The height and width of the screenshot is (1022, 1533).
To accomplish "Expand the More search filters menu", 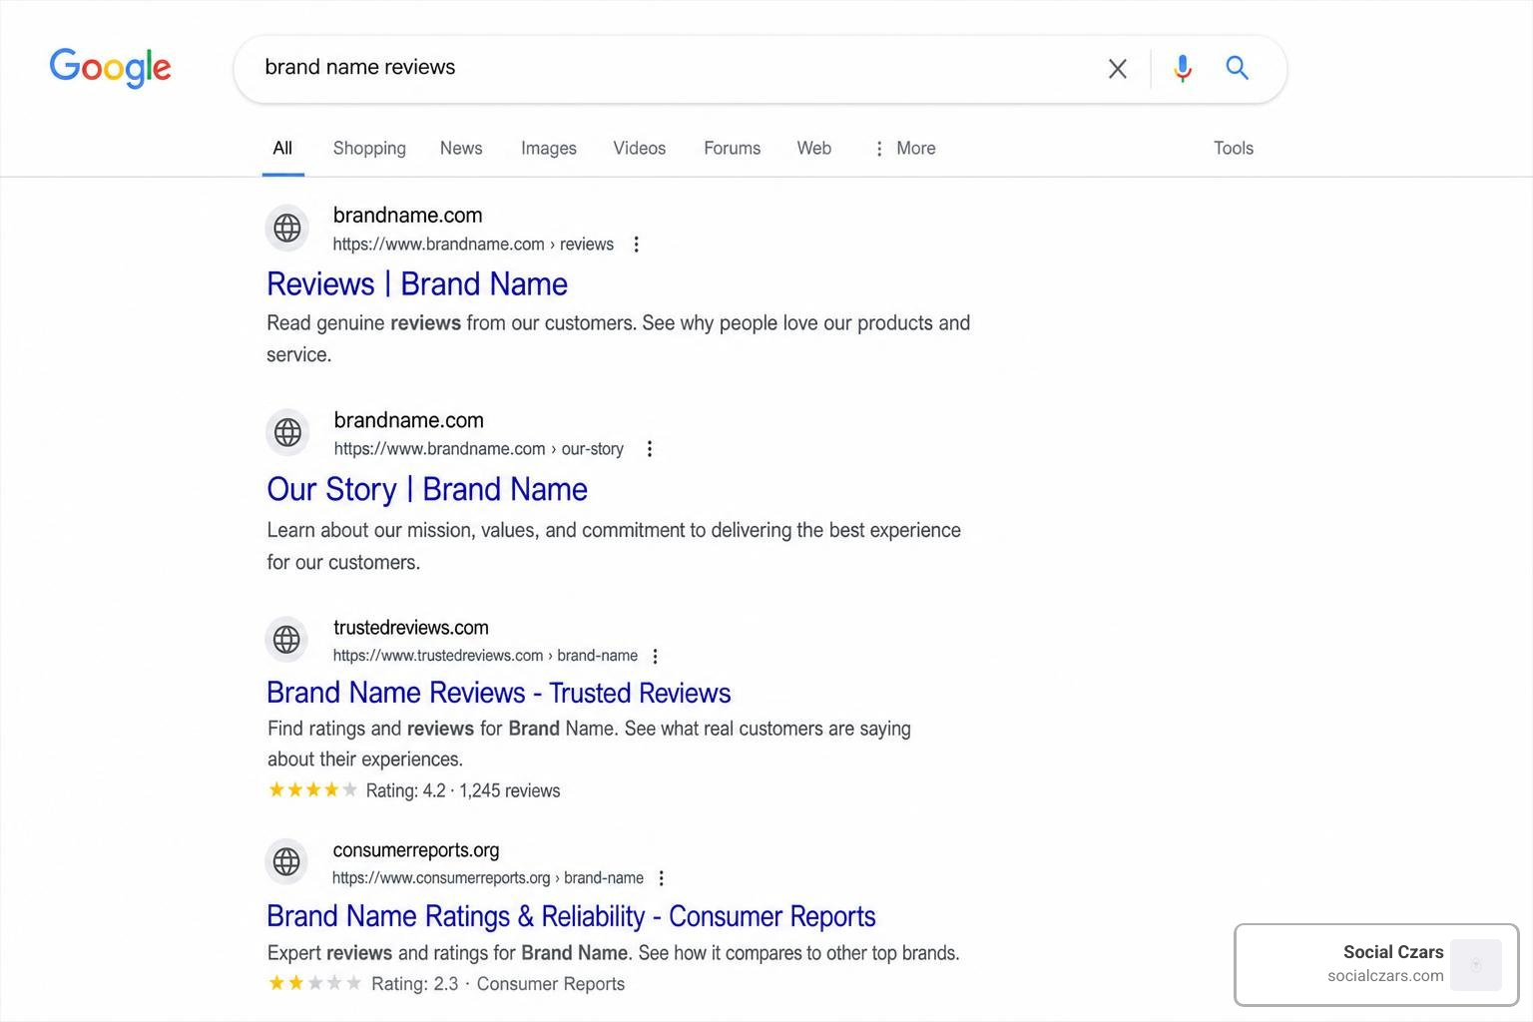I will pos(905,149).
